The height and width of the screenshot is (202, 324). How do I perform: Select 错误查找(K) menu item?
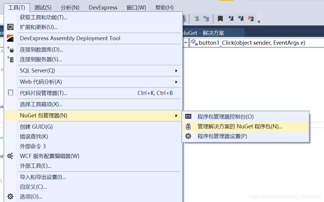pos(93,136)
